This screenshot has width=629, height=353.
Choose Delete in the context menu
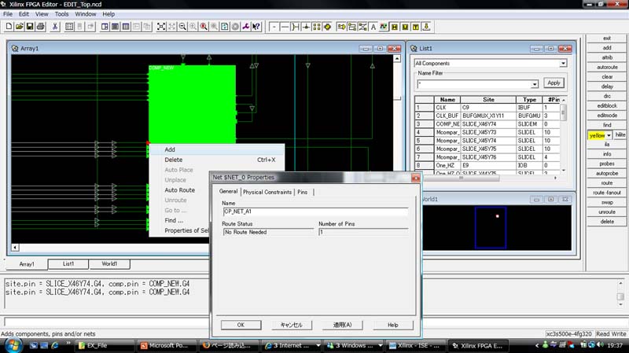click(217, 160)
